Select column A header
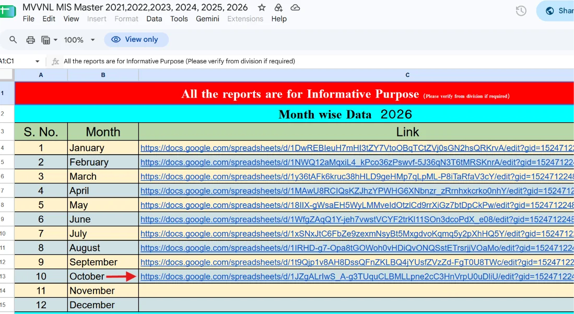The width and height of the screenshot is (574, 314). coord(41,75)
